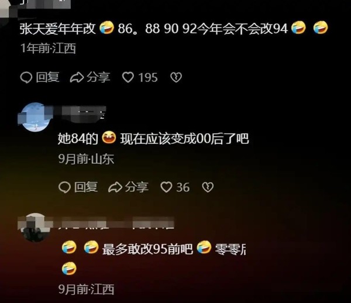Like the 她84的 comment with 36 likes
Screen dimensions: 351x303
click(166, 187)
